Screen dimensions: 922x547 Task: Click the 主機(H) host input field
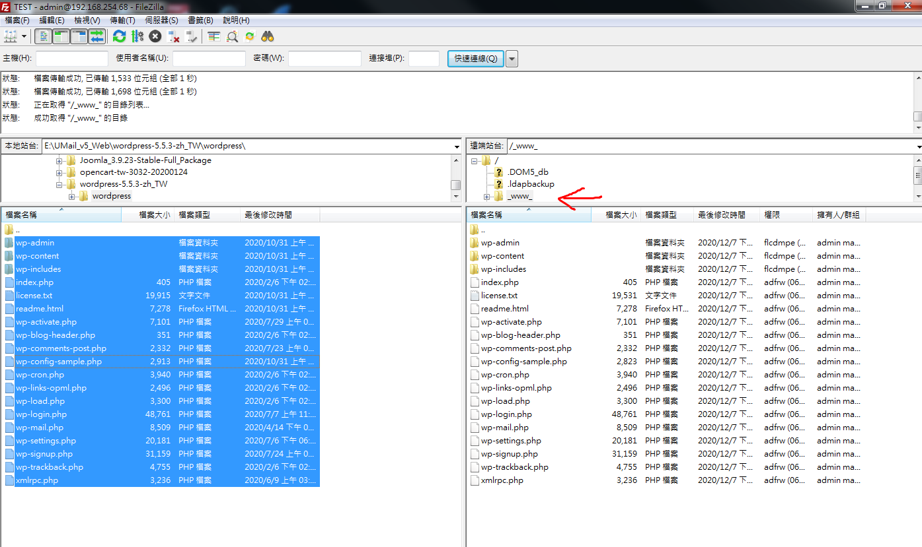71,59
